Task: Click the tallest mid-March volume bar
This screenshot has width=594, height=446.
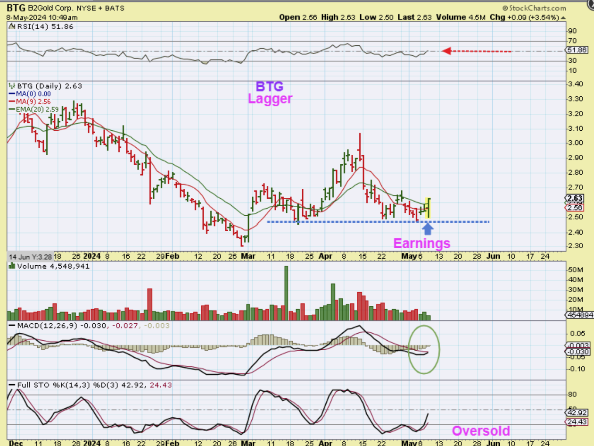Action: [x=286, y=294]
